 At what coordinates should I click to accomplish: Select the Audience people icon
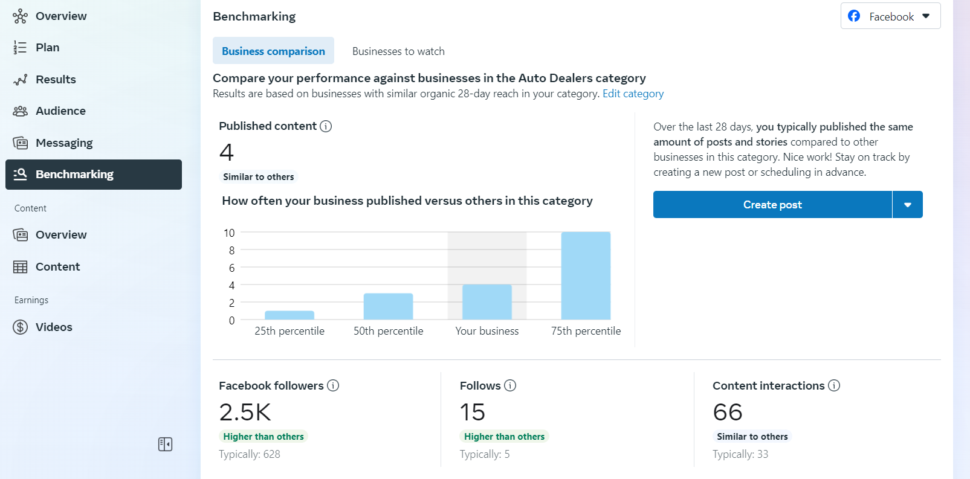coord(20,111)
